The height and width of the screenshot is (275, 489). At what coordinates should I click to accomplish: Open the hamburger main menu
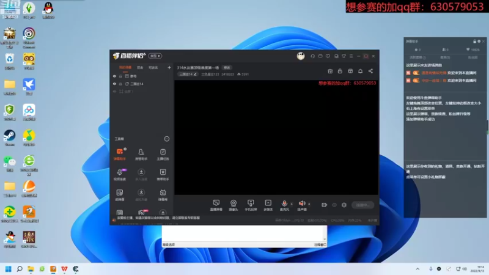point(351,56)
